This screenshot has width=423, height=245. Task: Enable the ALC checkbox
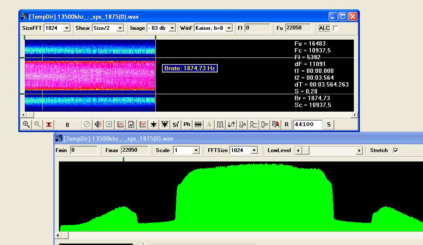pyautogui.click(x=335, y=28)
